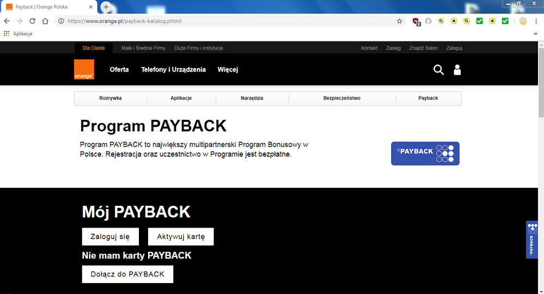Open the Kontakt link
544x294 pixels.
tap(369, 48)
